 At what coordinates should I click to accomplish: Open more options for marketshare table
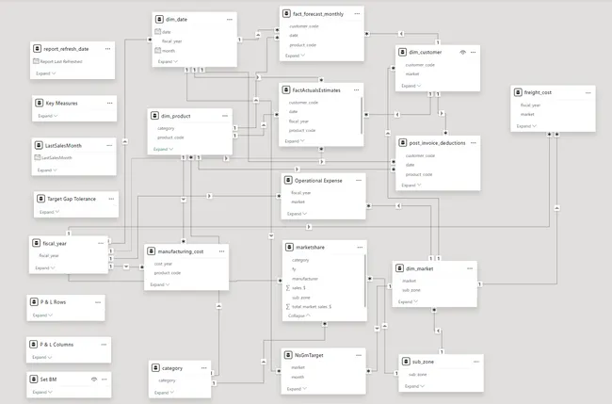coord(360,247)
